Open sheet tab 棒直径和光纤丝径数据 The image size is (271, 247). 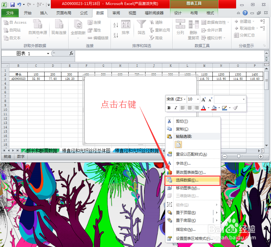pyautogui.click(x=137, y=151)
